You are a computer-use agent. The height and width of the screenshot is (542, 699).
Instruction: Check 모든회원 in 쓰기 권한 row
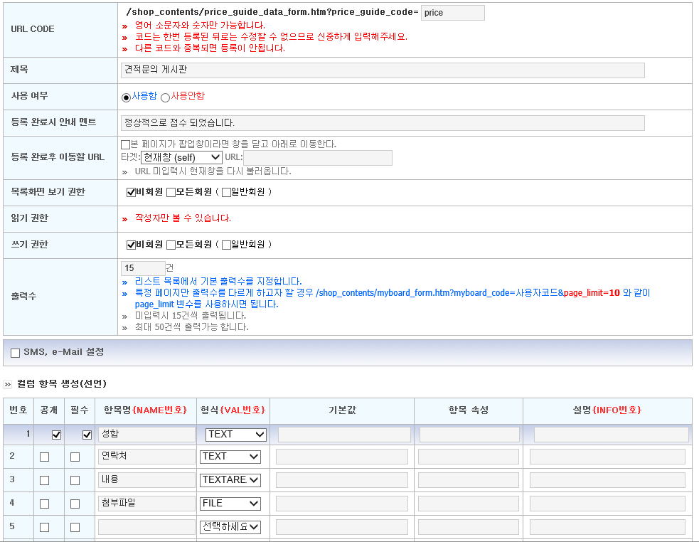[x=171, y=245]
